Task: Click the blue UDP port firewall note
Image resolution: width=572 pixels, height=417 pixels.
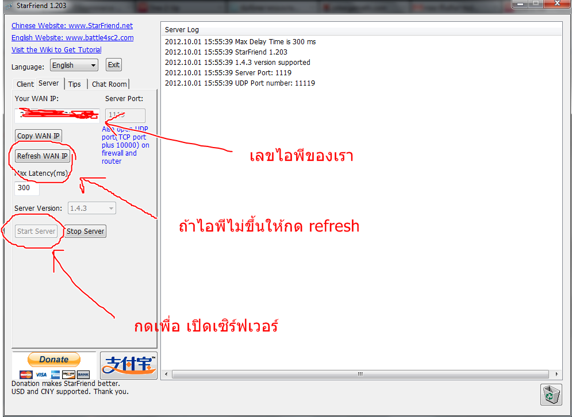Action: 125,145
